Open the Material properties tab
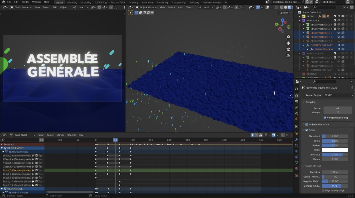This screenshot has width=355, height=198. [x=297, y=168]
